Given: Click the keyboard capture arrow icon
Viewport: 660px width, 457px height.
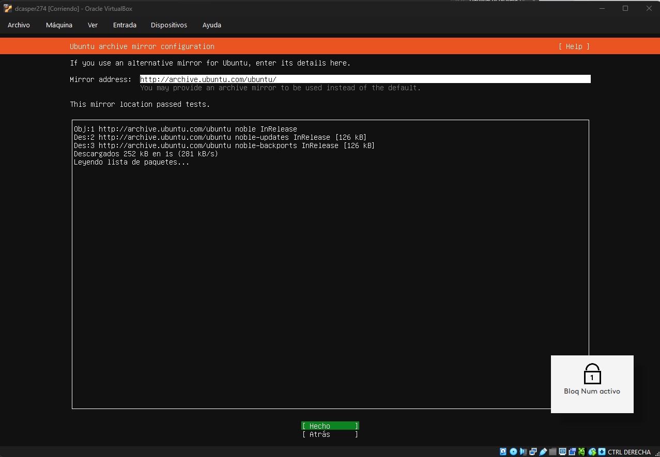Looking at the screenshot, I should [x=602, y=452].
